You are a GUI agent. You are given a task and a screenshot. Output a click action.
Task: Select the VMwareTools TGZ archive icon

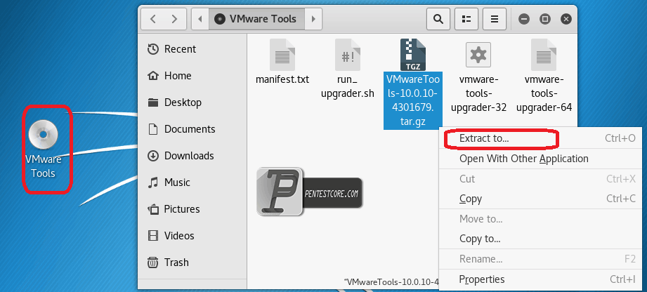pyautogui.click(x=413, y=55)
